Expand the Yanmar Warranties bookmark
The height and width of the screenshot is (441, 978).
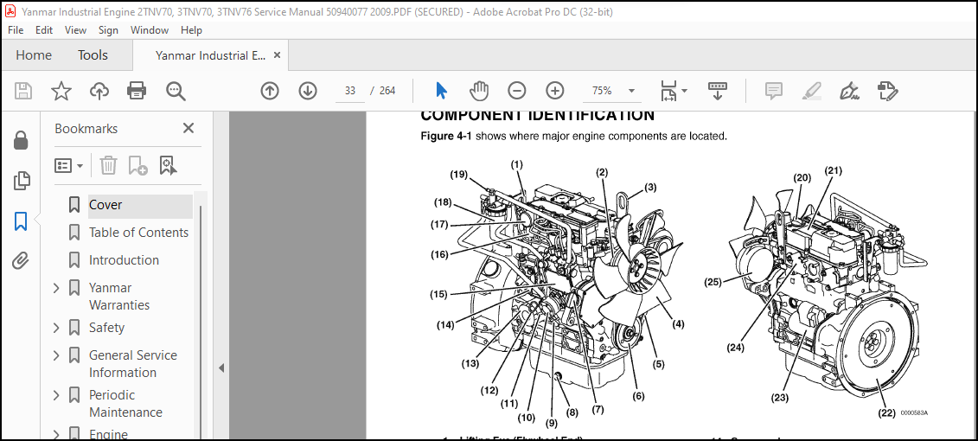56,288
